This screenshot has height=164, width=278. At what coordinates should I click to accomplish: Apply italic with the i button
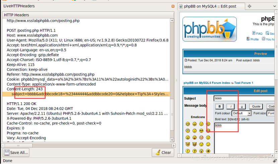231,107
